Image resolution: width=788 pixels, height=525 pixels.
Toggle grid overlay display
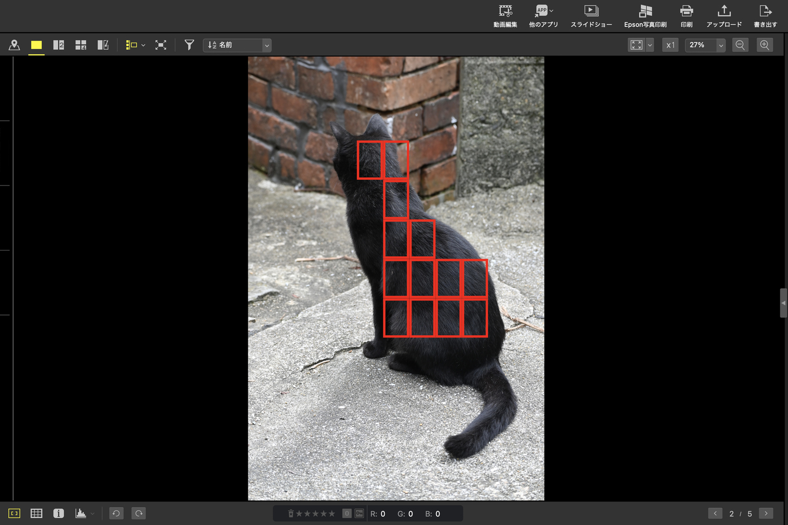pyautogui.click(x=37, y=514)
